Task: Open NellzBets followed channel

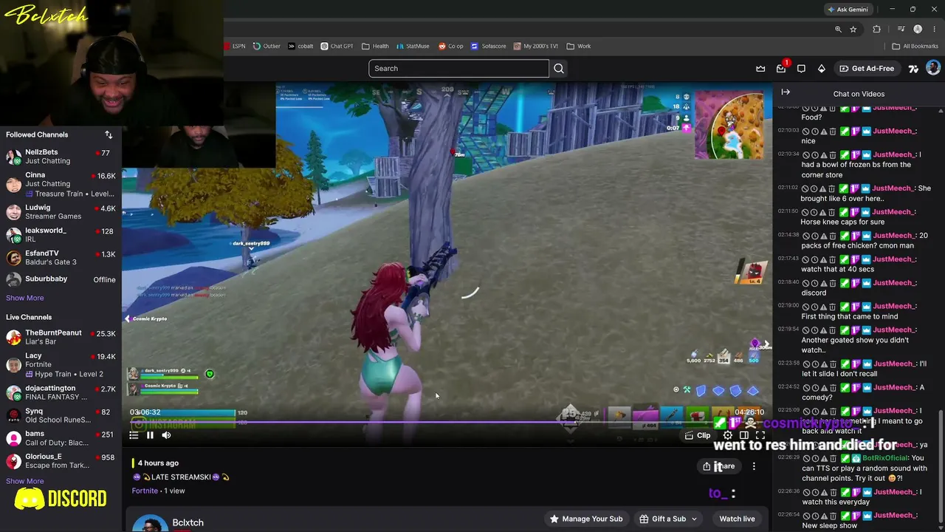Action: (61, 157)
